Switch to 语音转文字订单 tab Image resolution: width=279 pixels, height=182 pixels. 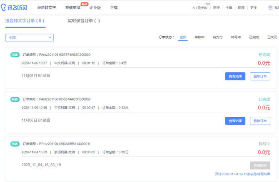click(x=25, y=21)
